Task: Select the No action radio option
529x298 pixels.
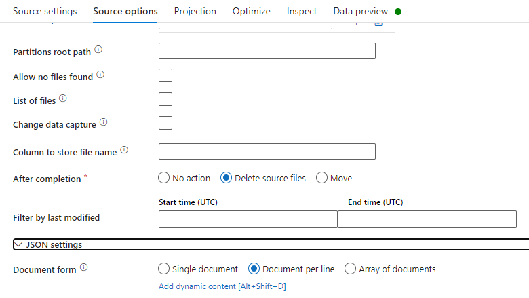Action: point(163,178)
